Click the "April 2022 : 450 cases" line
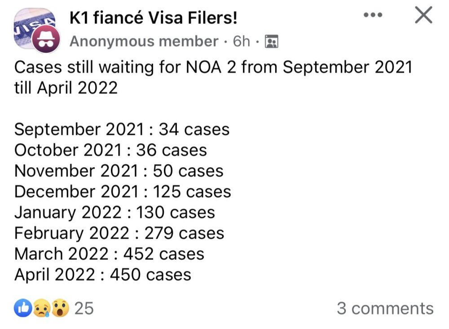This screenshot has height=329, width=449. 103,275
